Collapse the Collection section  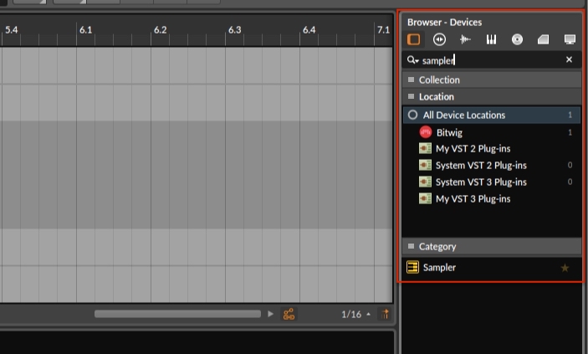[x=491, y=80]
